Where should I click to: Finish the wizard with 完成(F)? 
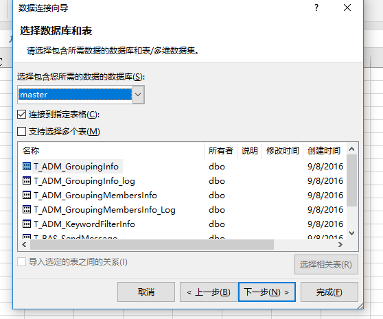(329, 292)
